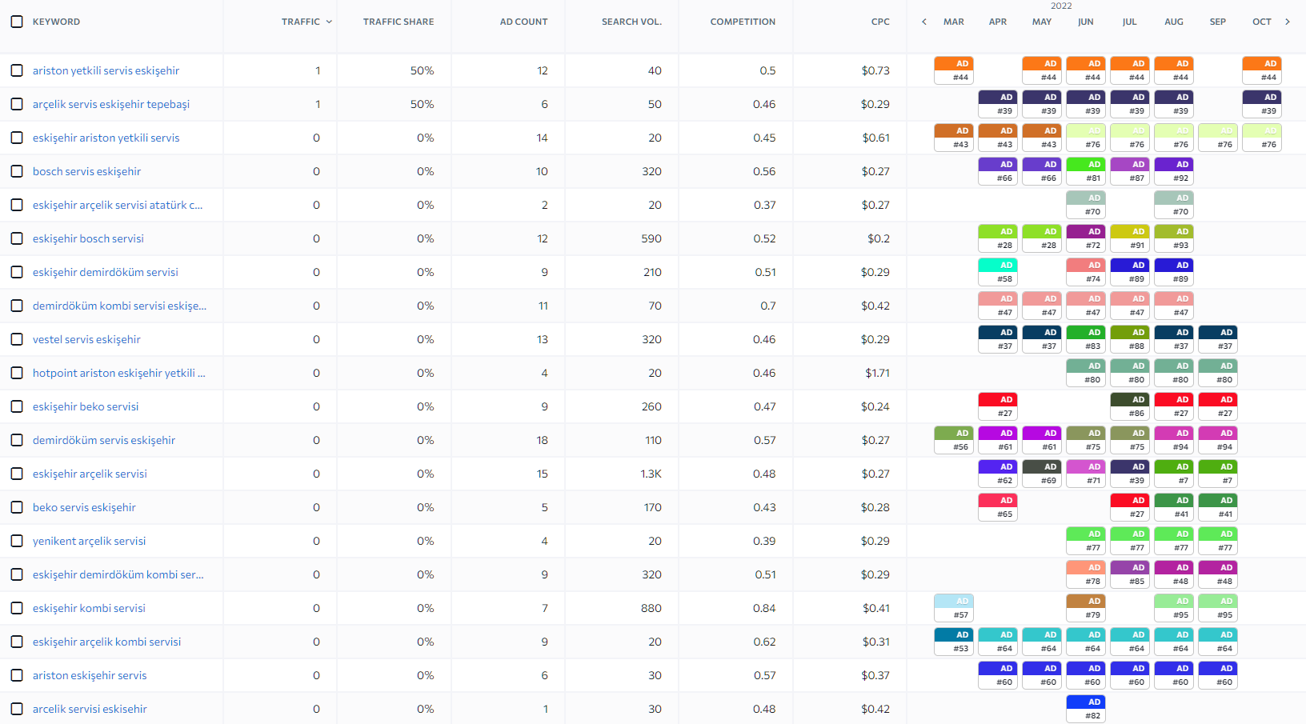The width and height of the screenshot is (1306, 724).
Task: Click the TRAFFIC column sort arrow
Action: click(x=329, y=22)
